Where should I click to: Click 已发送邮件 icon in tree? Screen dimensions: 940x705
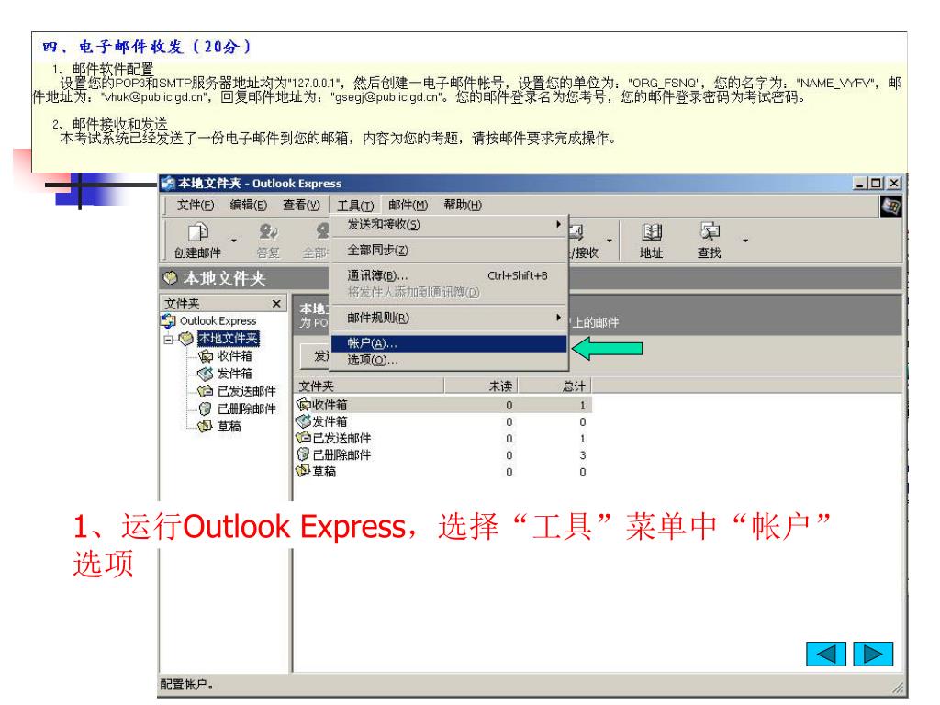tap(206, 391)
